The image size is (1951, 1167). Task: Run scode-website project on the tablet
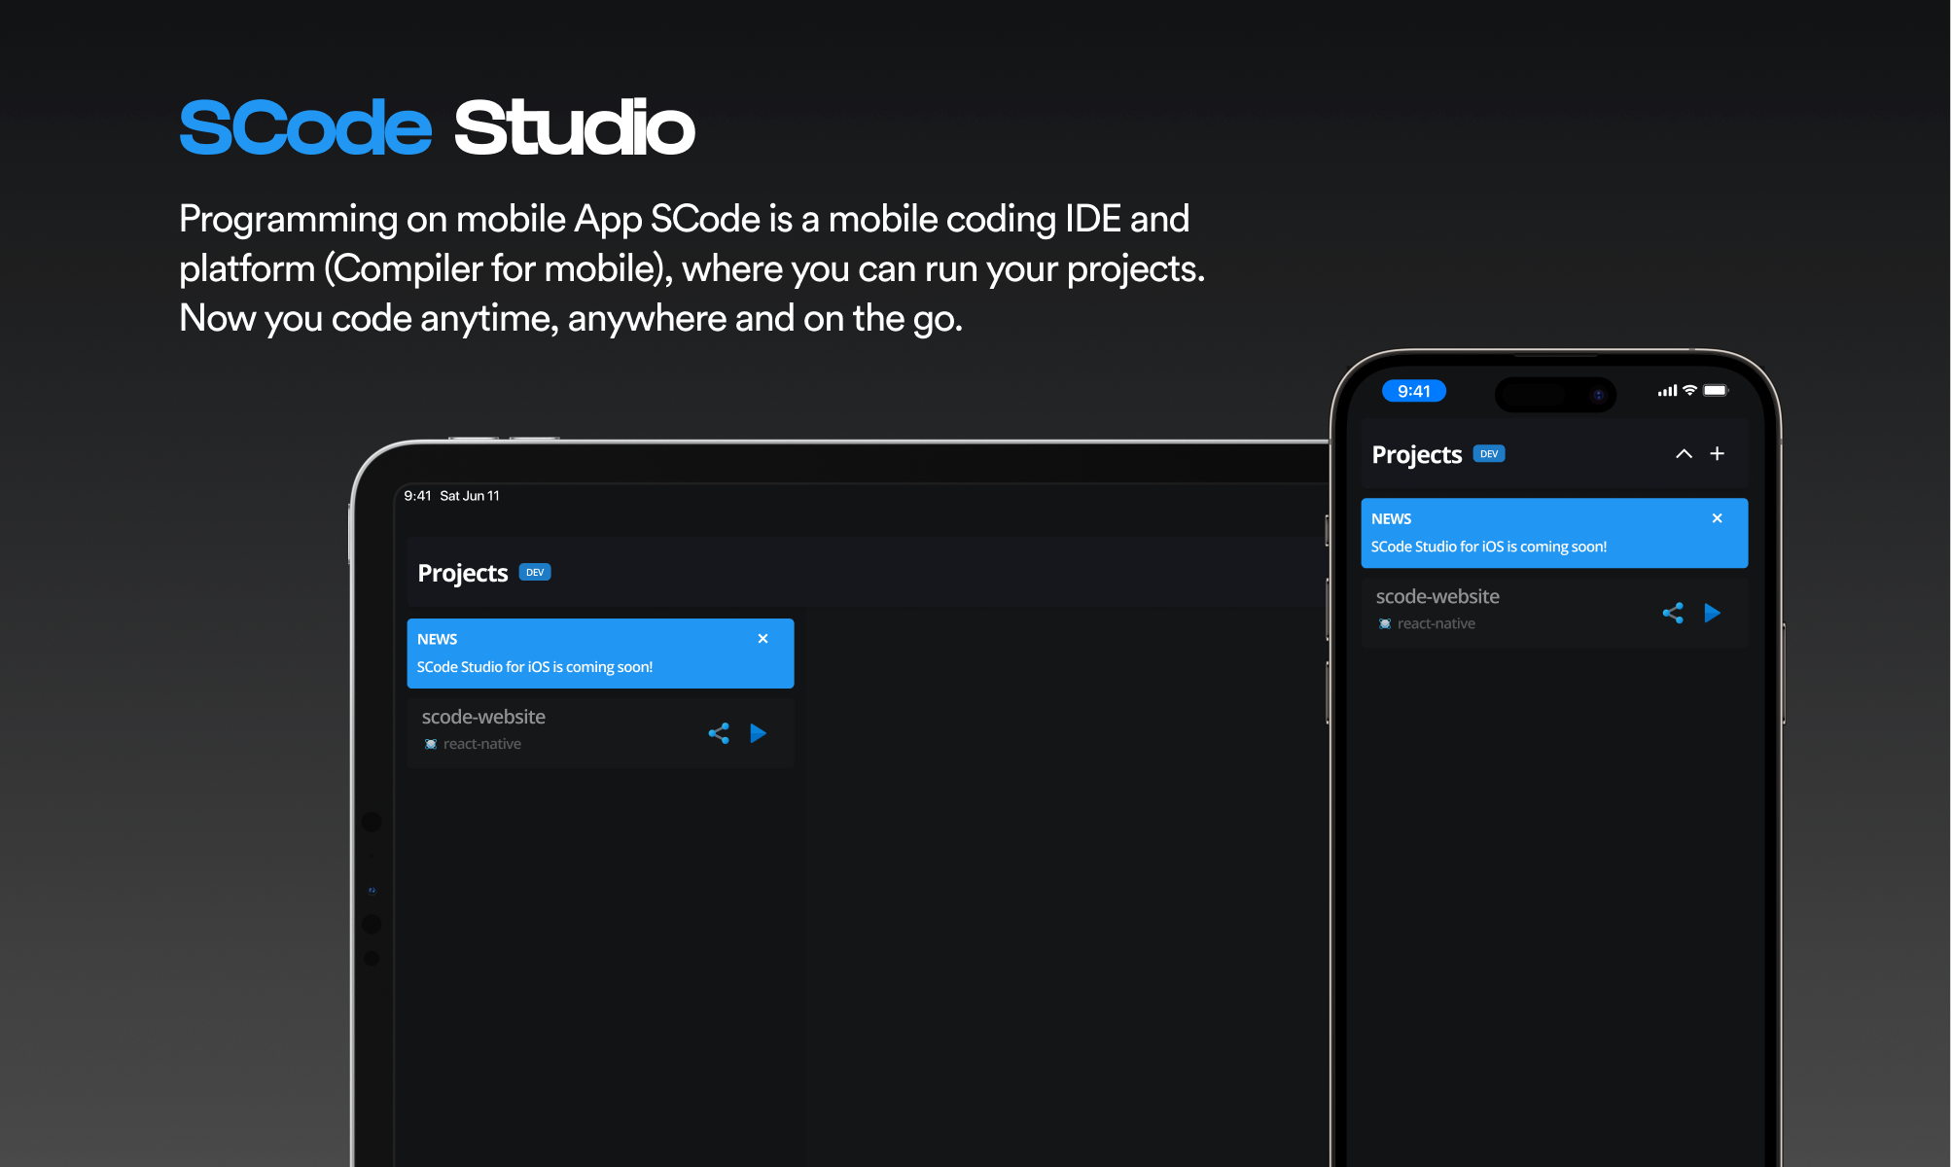tap(759, 733)
